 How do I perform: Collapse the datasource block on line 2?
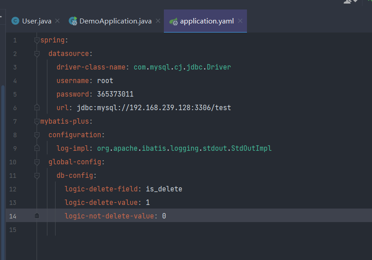[x=37, y=54]
